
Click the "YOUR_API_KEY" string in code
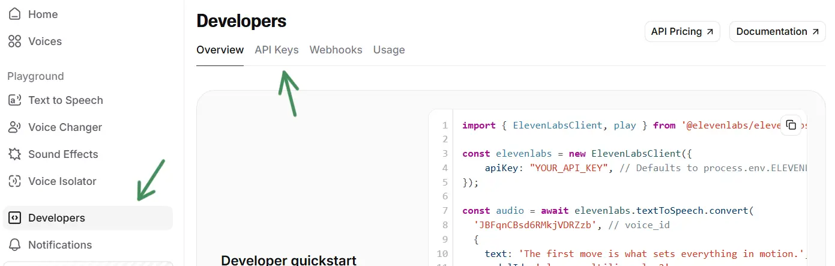pos(570,168)
